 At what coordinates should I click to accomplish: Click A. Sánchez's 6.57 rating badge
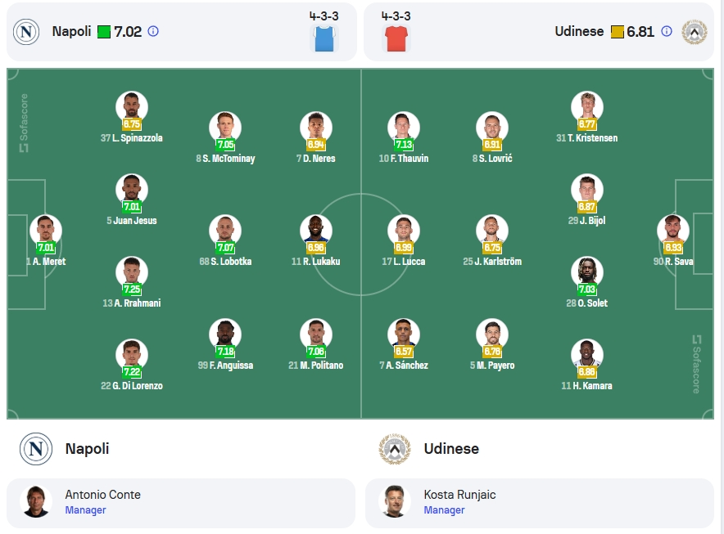[x=404, y=352]
